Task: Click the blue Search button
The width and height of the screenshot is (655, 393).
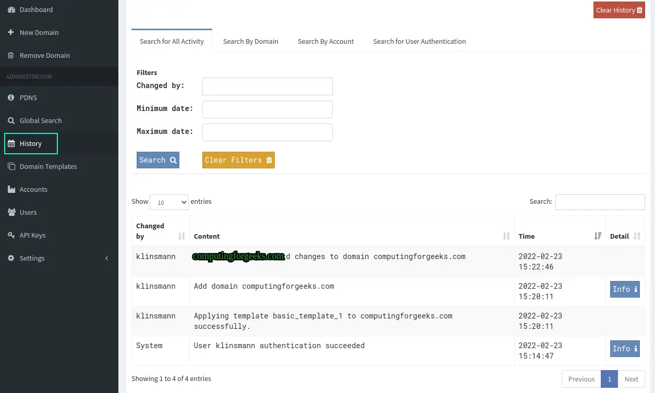Action: pyautogui.click(x=157, y=160)
